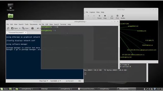Open text editor Tools menu
This screenshot has height=91, width=163.
pos(26,24)
